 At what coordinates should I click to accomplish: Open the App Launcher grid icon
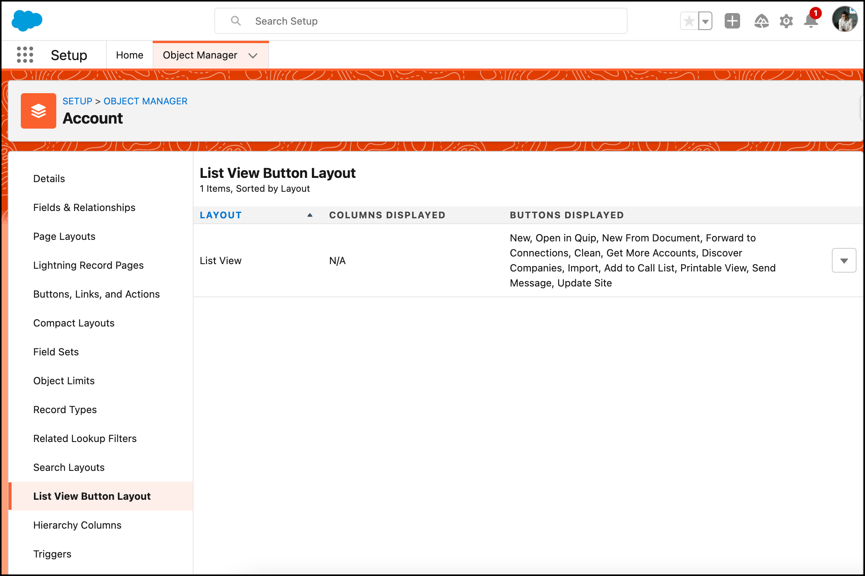25,55
